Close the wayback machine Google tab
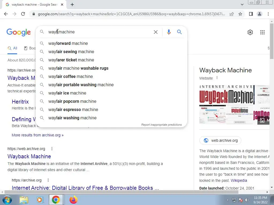274x205 pixels. (62, 5)
